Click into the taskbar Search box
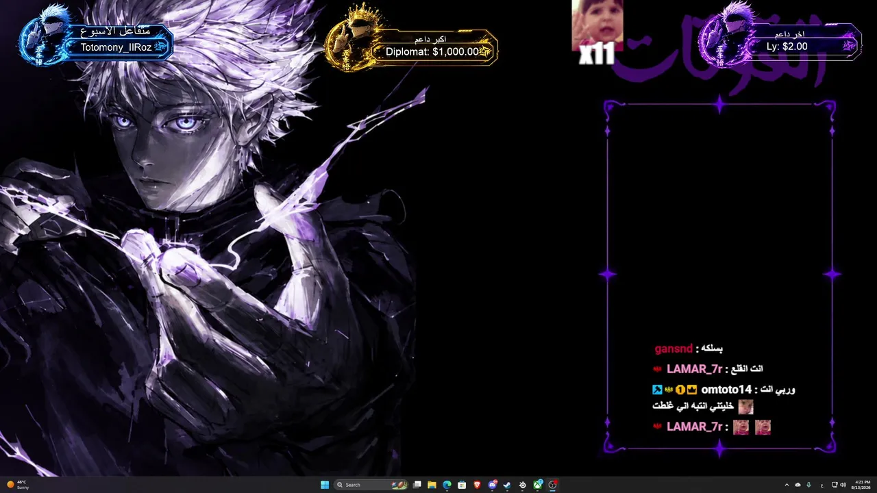This screenshot has width=877, height=493. click(x=370, y=485)
